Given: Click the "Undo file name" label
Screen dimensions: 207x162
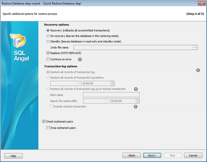Looking at the screenshot, I should [59, 47].
